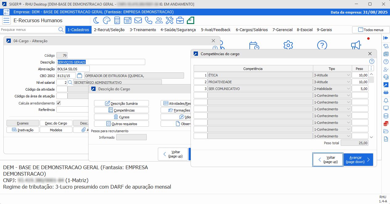Open the hamburger menu beside E-Recursos Humanos
This screenshot has width=390, height=204.
[x=6, y=20]
